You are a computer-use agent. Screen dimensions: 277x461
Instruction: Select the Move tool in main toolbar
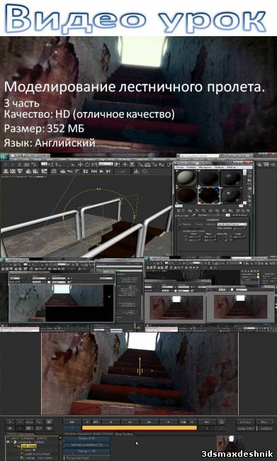coord(80,165)
